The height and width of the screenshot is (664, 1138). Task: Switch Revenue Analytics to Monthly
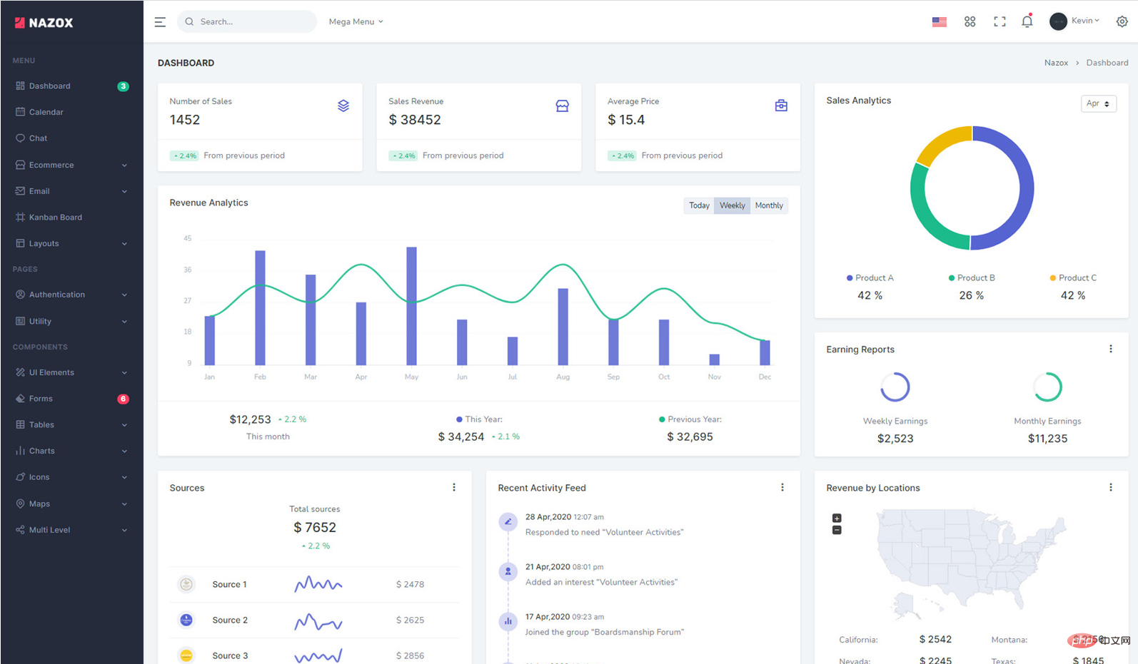pos(769,205)
